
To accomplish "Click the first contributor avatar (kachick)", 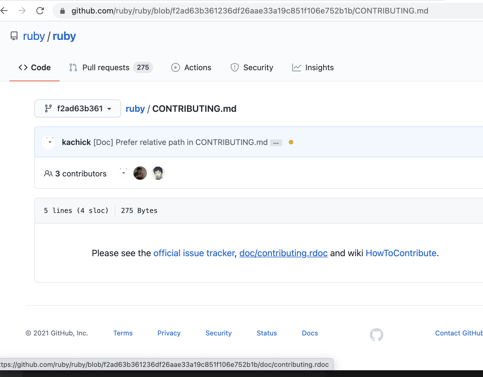I will point(123,173).
